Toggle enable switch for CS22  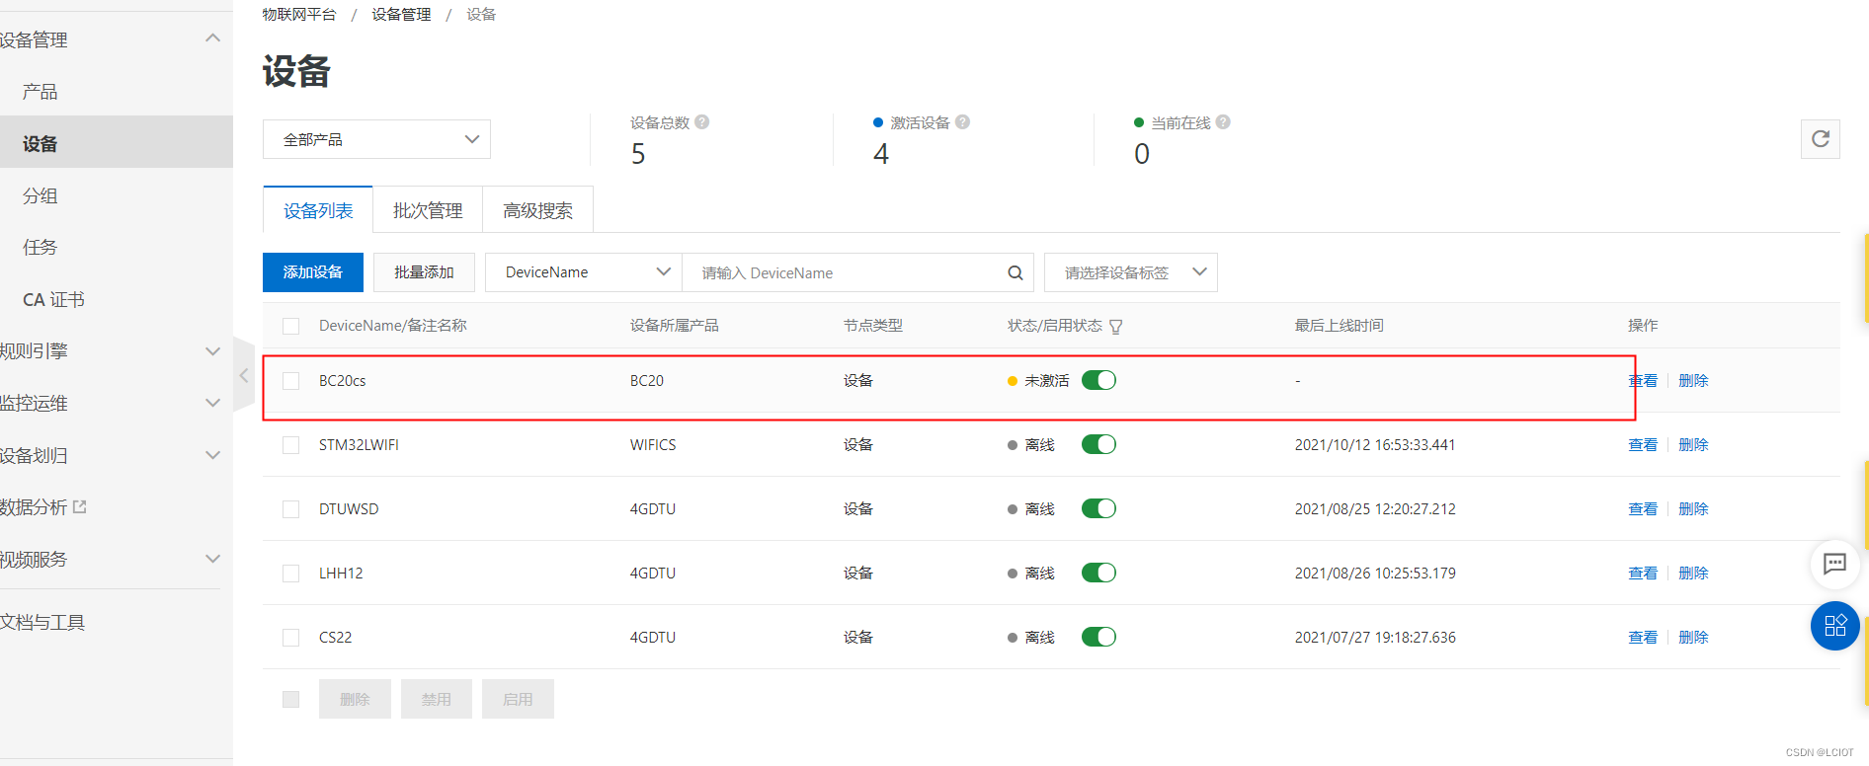[1098, 637]
